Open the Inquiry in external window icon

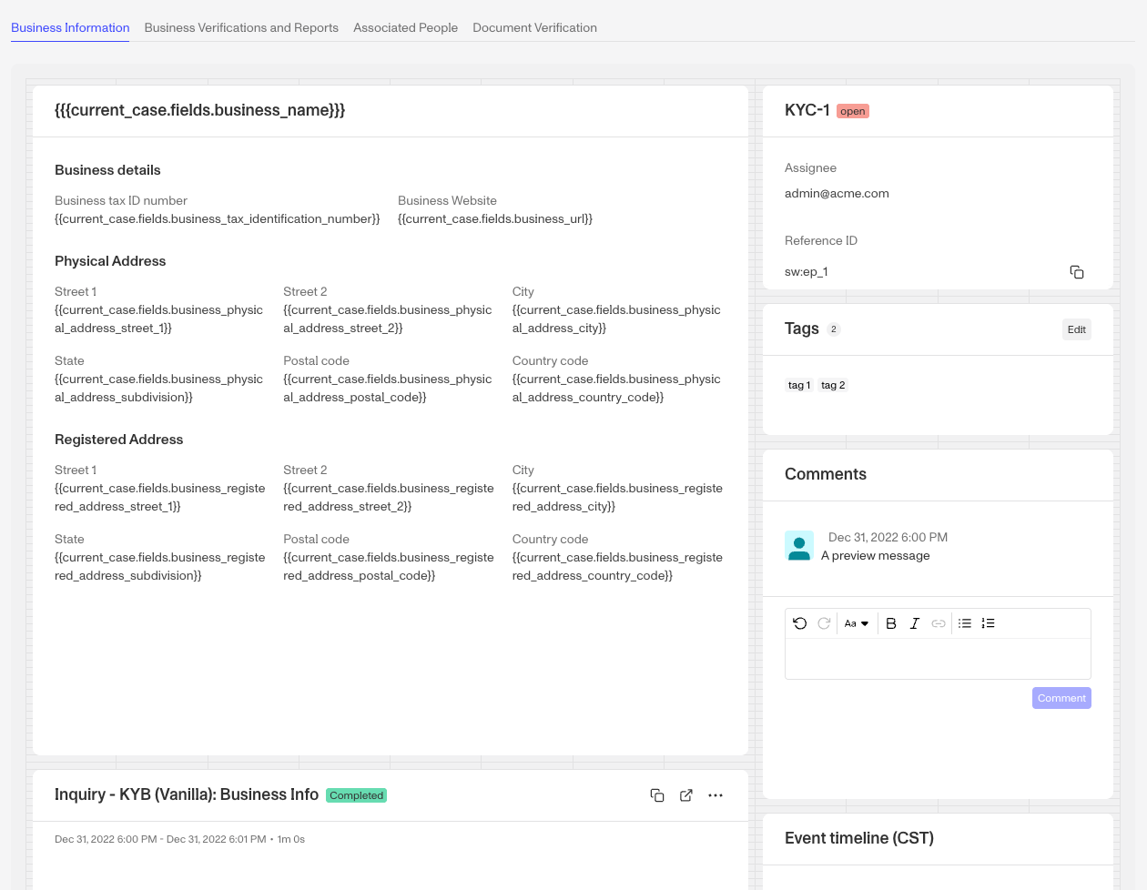pos(686,795)
